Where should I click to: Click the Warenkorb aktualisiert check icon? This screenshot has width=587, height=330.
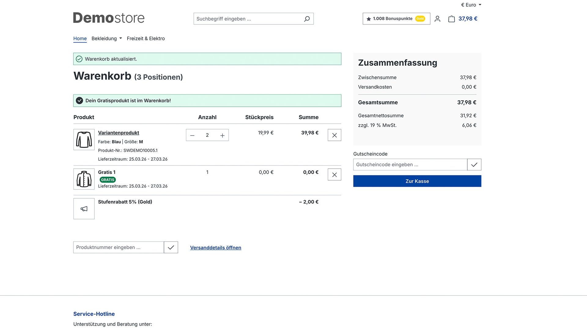(x=79, y=59)
